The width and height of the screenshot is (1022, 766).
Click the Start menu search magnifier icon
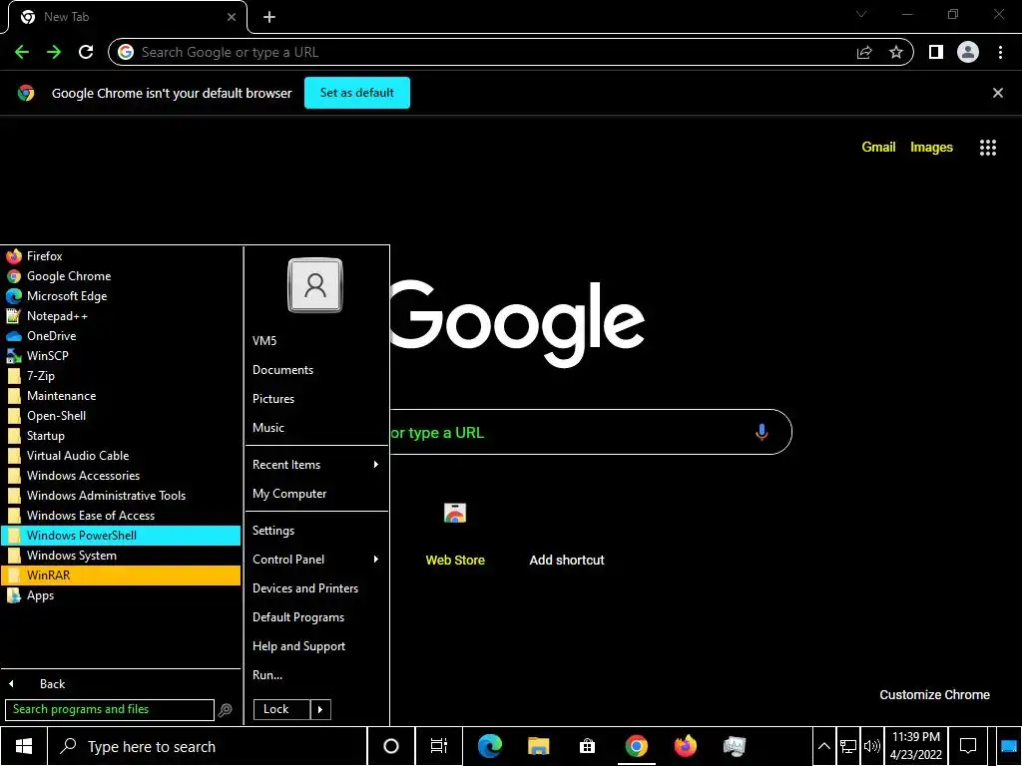(226, 710)
